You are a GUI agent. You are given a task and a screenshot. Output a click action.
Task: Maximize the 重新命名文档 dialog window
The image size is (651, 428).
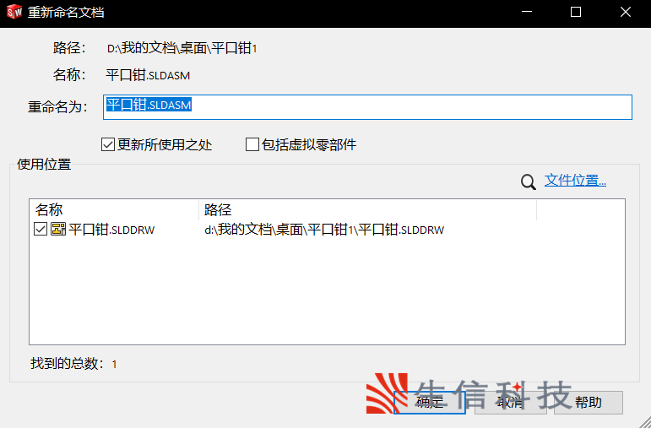click(x=576, y=13)
